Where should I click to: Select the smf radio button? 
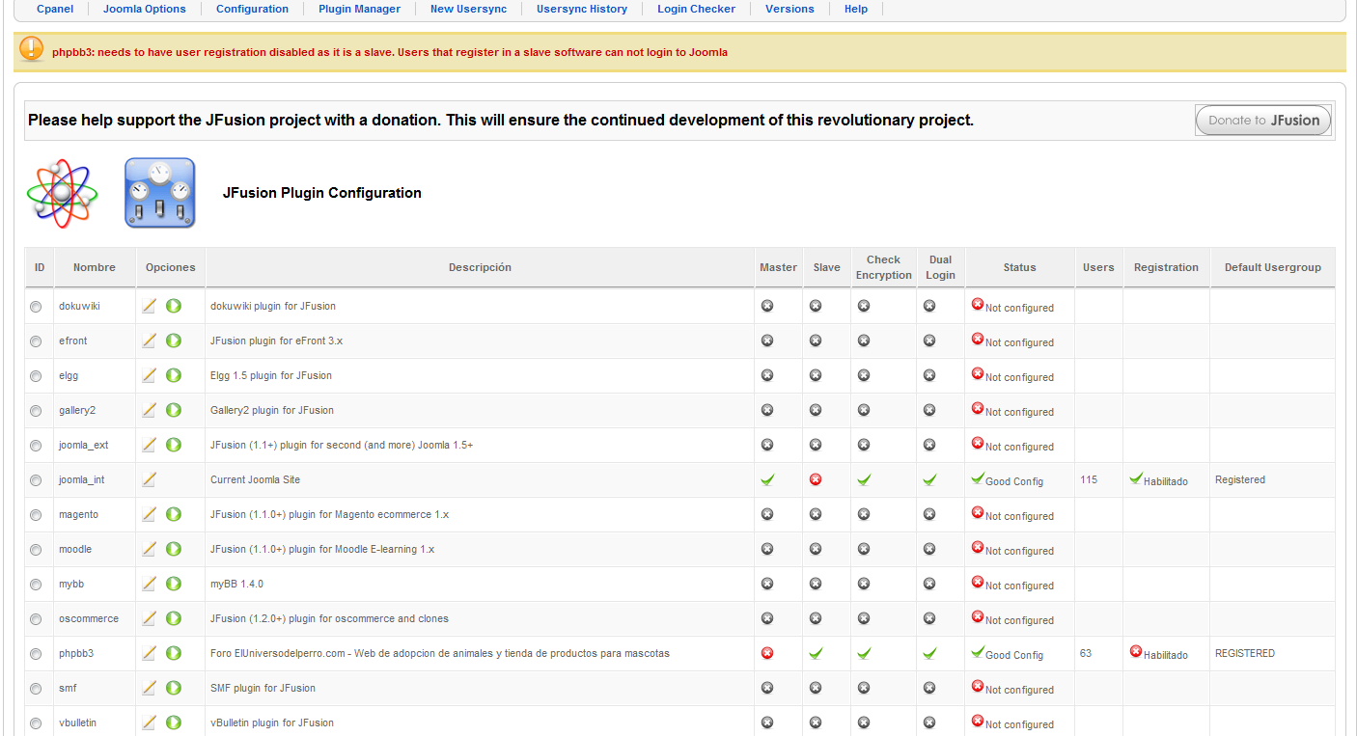click(x=36, y=689)
